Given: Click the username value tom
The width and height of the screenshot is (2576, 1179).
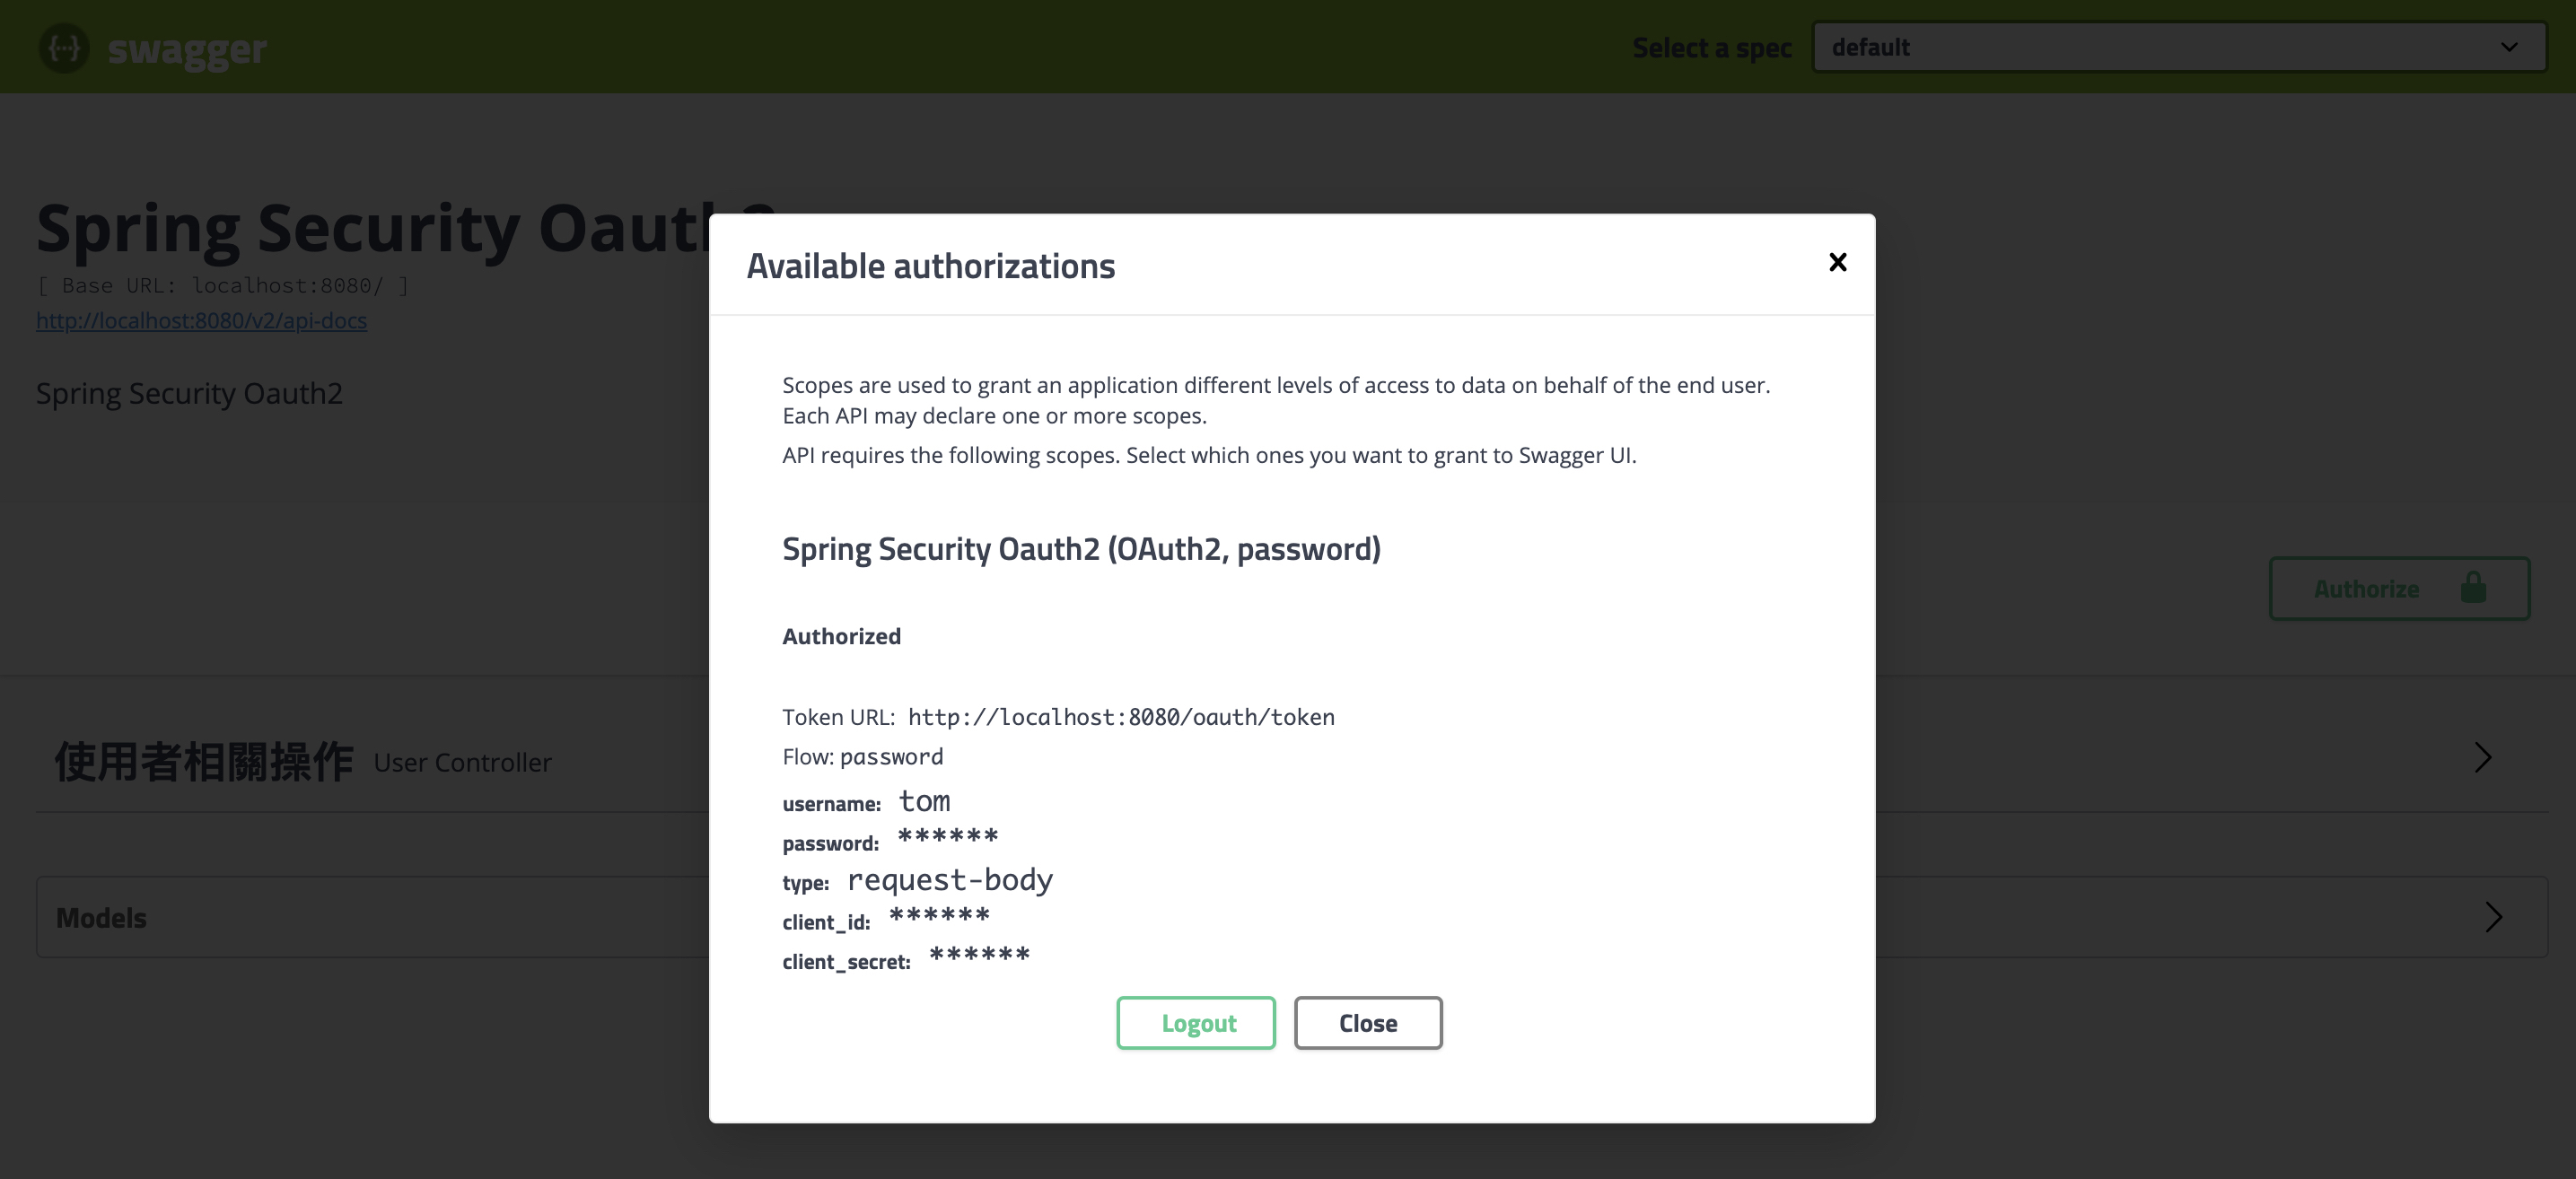Looking at the screenshot, I should pos(924,801).
